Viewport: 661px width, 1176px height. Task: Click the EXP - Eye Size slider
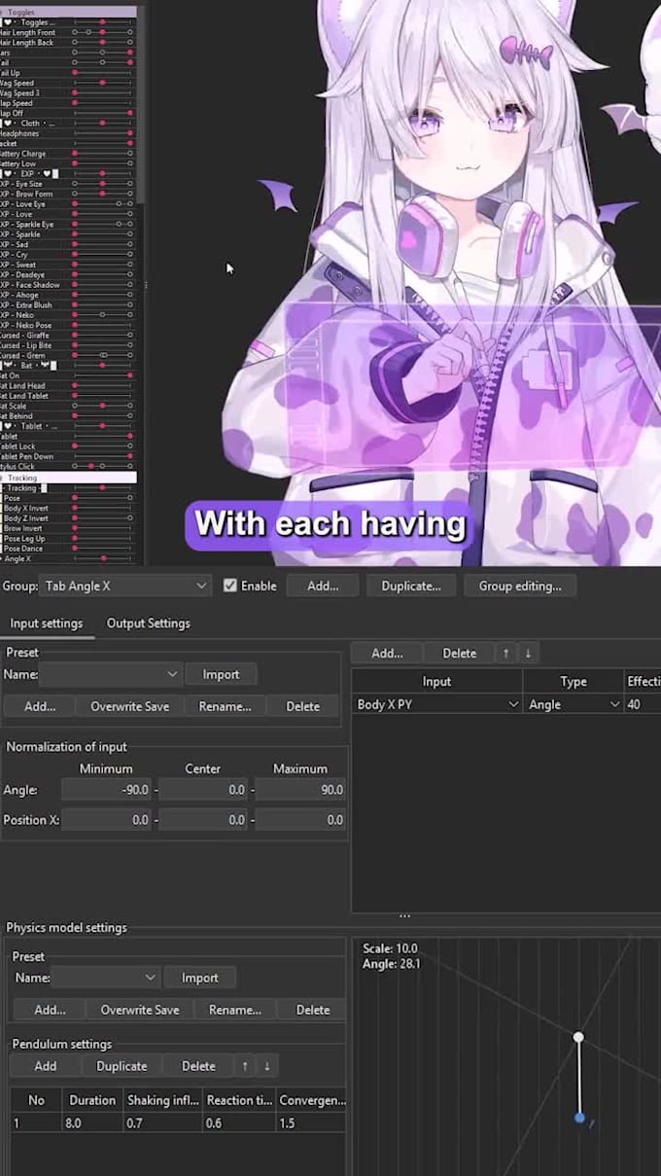pos(102,184)
